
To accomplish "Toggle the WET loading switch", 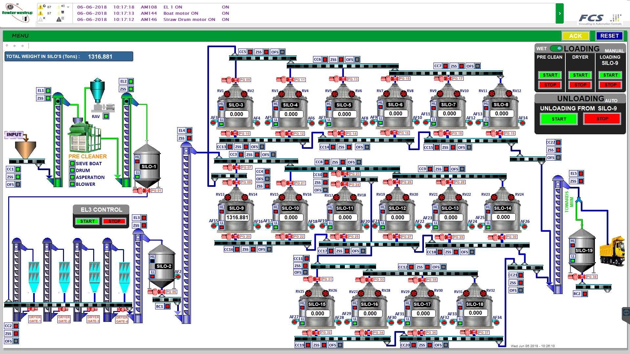I will [x=556, y=49].
